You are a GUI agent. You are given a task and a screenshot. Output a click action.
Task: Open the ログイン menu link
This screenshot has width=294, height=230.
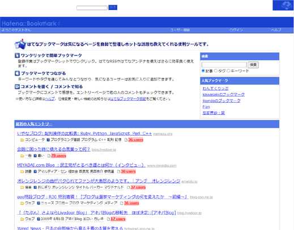(236, 30)
